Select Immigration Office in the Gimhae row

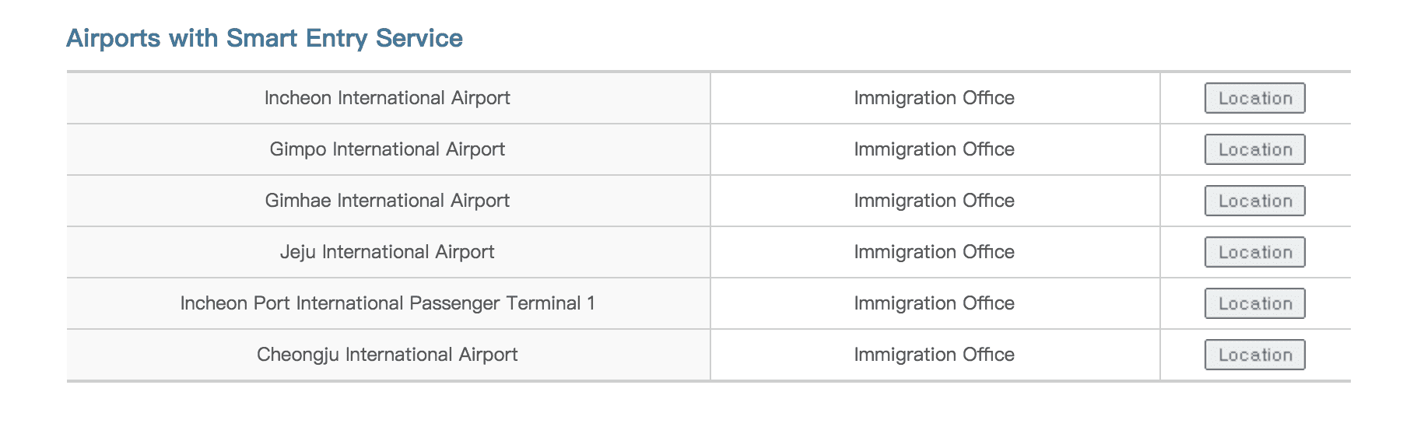[x=934, y=201]
